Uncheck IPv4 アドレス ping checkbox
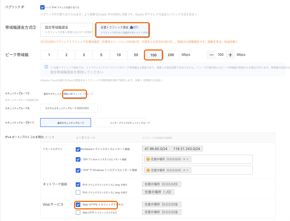The height and width of the screenshot is (221, 290). tap(78, 185)
